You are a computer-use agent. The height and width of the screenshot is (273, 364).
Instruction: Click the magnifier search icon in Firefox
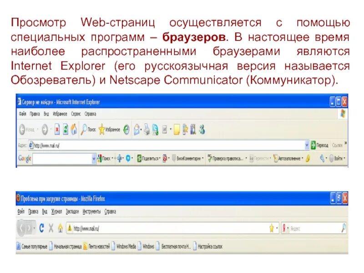pos(344,228)
